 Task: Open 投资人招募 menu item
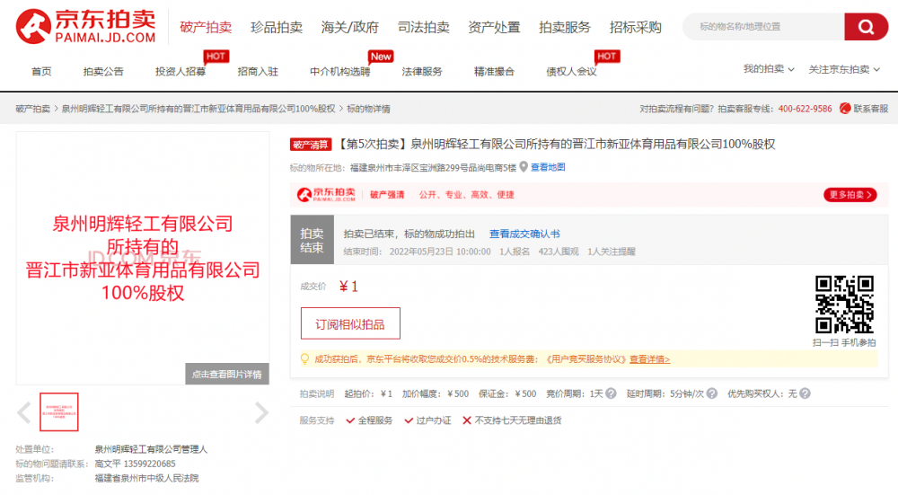pyautogui.click(x=180, y=72)
